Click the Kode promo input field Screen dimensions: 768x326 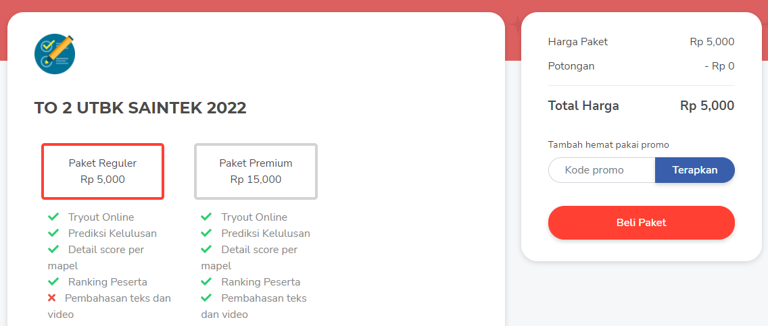click(x=601, y=170)
